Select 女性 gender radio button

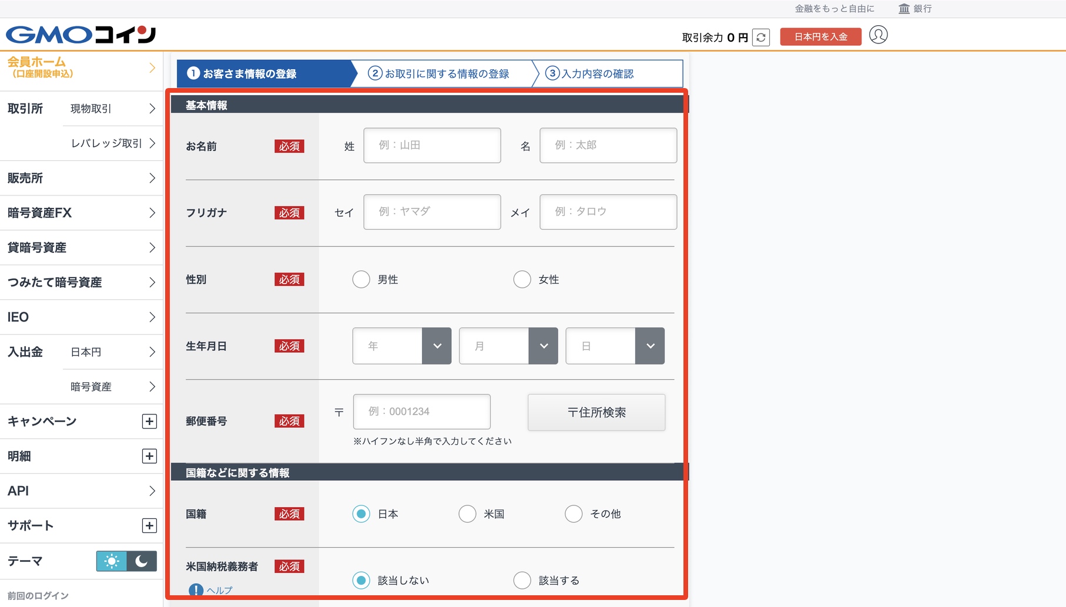(522, 279)
